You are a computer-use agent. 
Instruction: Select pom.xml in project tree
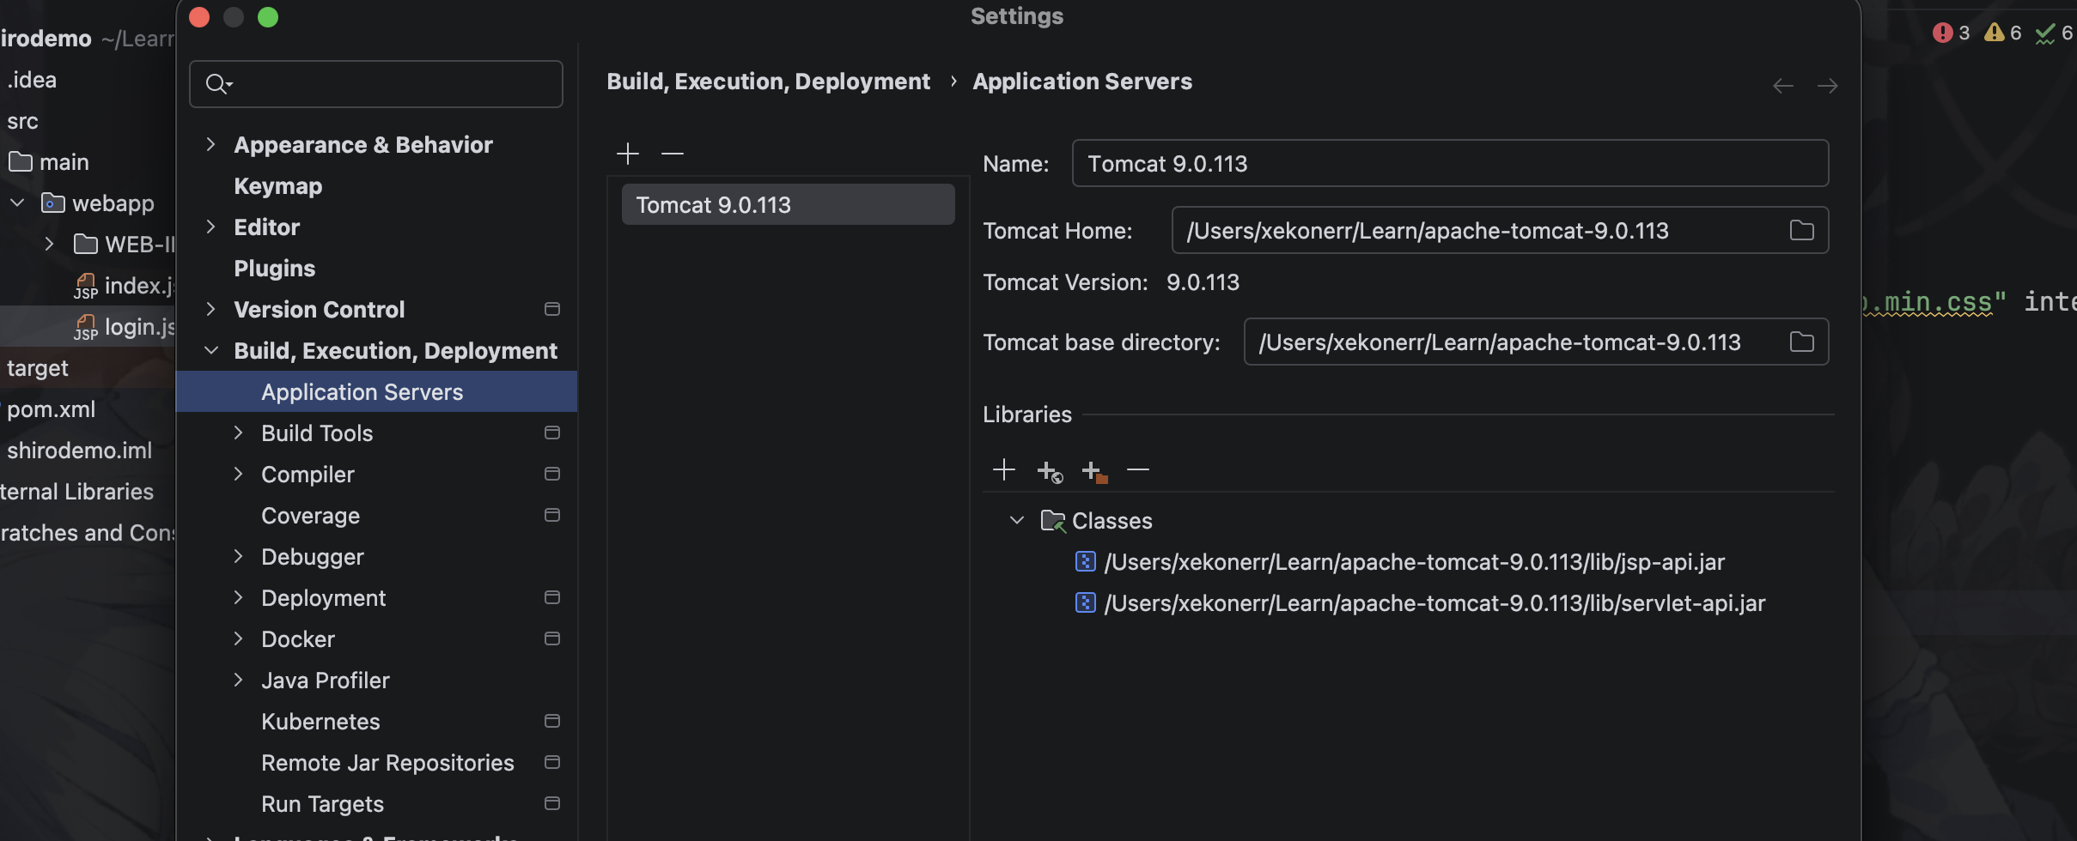[x=52, y=409]
